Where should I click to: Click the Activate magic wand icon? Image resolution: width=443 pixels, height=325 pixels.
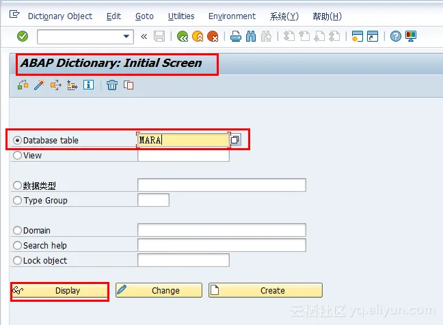[x=40, y=85]
